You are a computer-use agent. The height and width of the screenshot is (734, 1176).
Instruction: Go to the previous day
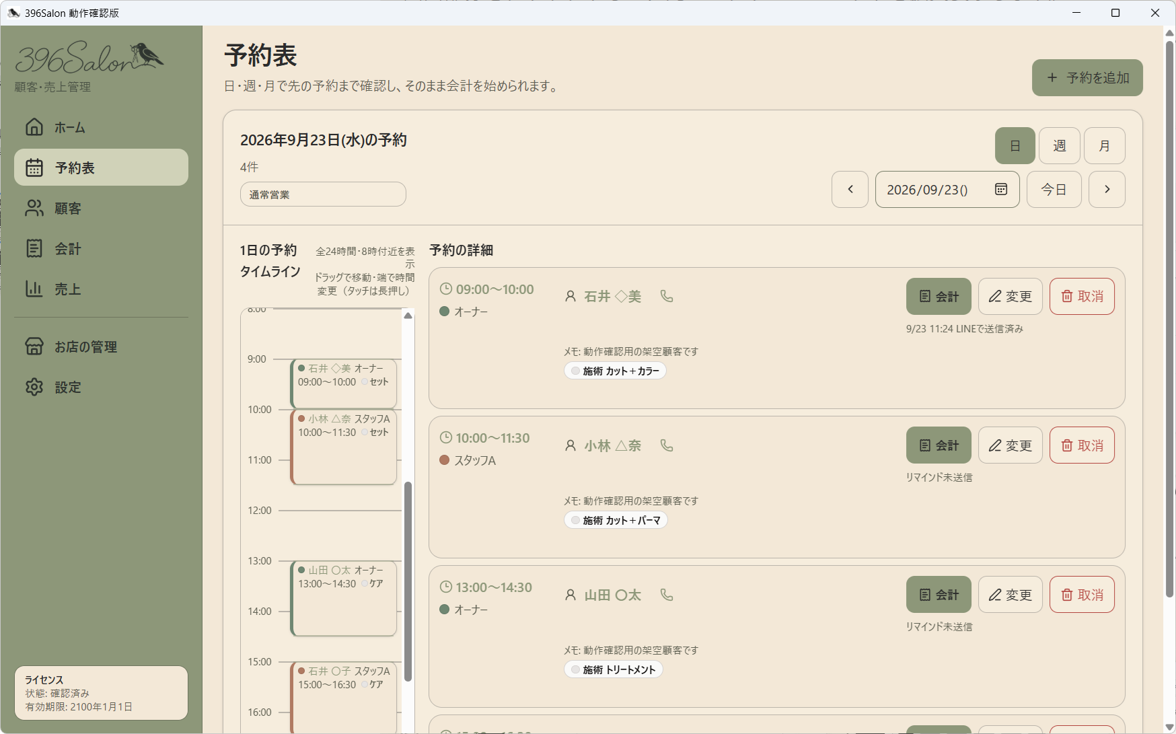tap(850, 189)
